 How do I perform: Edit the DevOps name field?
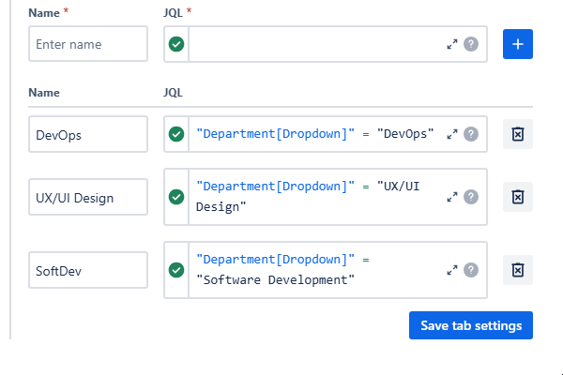(88, 134)
